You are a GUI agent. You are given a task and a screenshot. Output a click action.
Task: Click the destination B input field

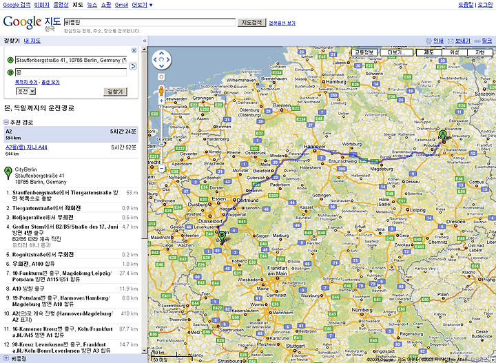pyautogui.click(x=71, y=73)
